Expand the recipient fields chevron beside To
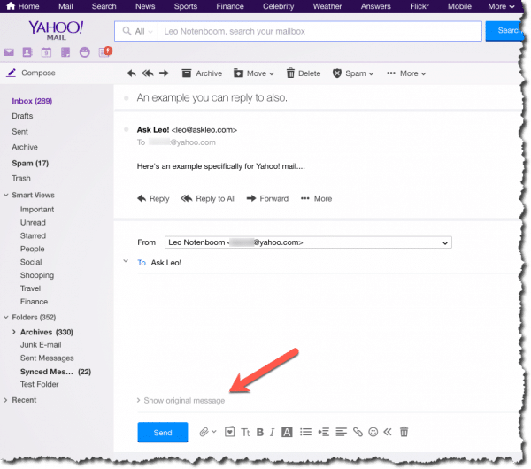Screen dimensions: 531x469 (126, 261)
